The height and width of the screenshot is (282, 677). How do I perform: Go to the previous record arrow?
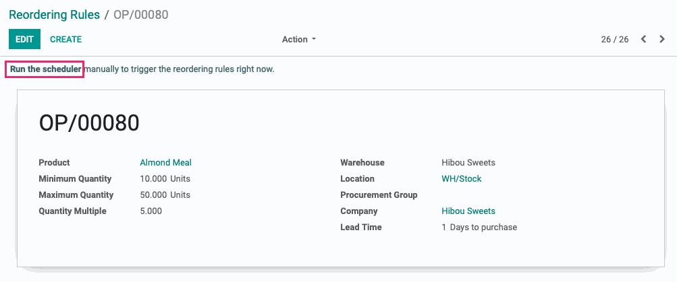pos(643,39)
